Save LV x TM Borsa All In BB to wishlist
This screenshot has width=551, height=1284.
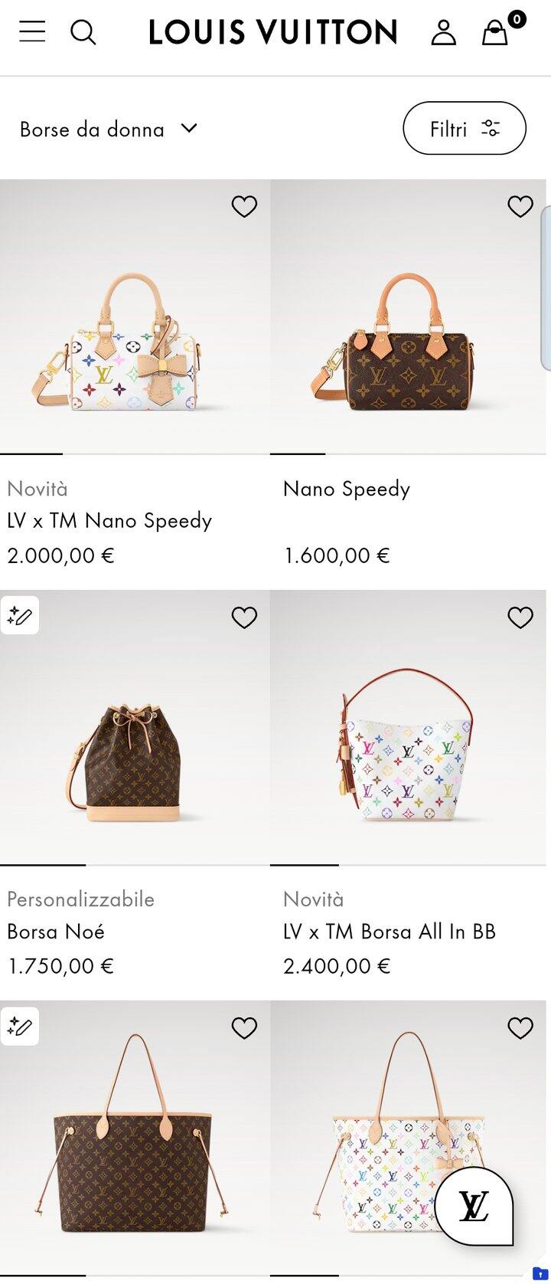pyautogui.click(x=520, y=617)
